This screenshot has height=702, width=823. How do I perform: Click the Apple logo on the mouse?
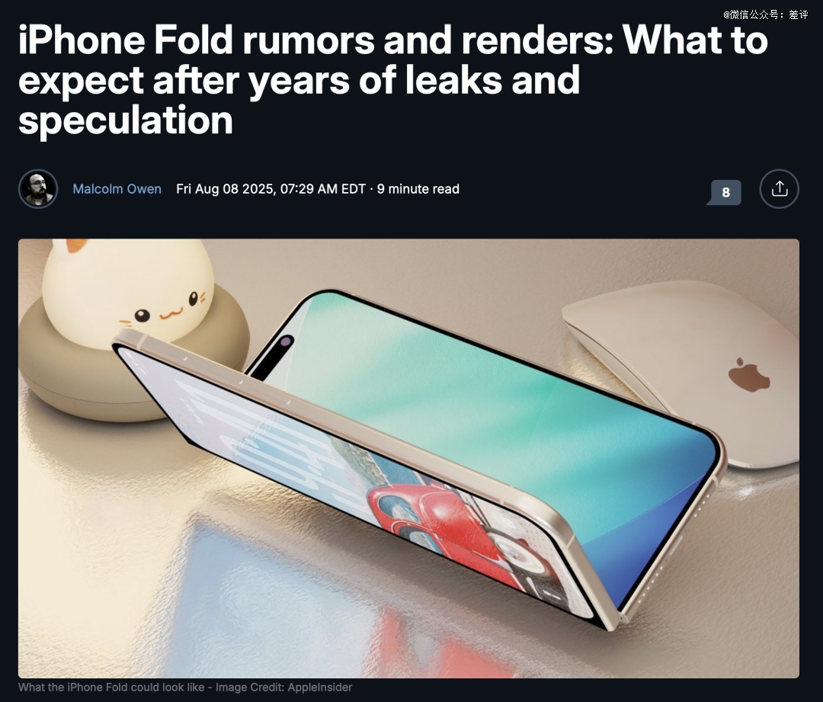click(748, 375)
